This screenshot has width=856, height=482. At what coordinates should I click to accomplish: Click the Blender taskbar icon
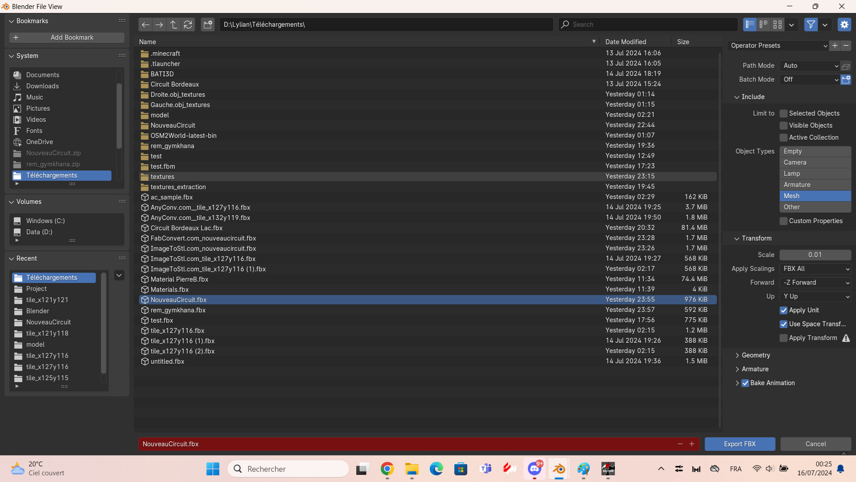[559, 469]
